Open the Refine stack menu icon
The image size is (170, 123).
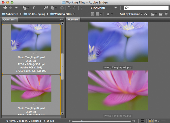54,8
